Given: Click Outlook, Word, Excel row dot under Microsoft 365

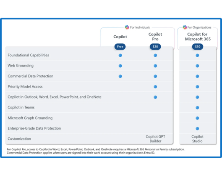Looking at the screenshot, I should click(197, 97).
